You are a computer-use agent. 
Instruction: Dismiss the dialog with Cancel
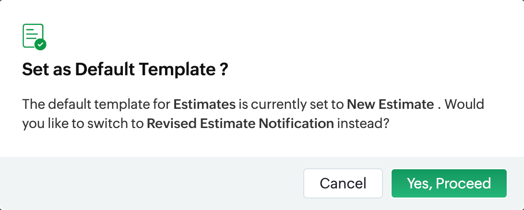(x=343, y=183)
